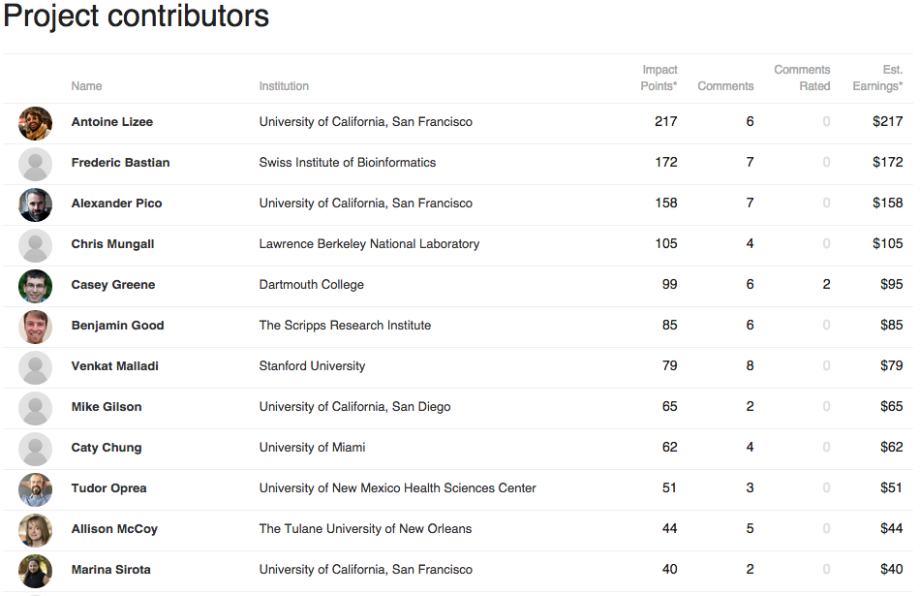Click Benjamin Good's profile photo
The image size is (920, 596).
click(x=36, y=327)
